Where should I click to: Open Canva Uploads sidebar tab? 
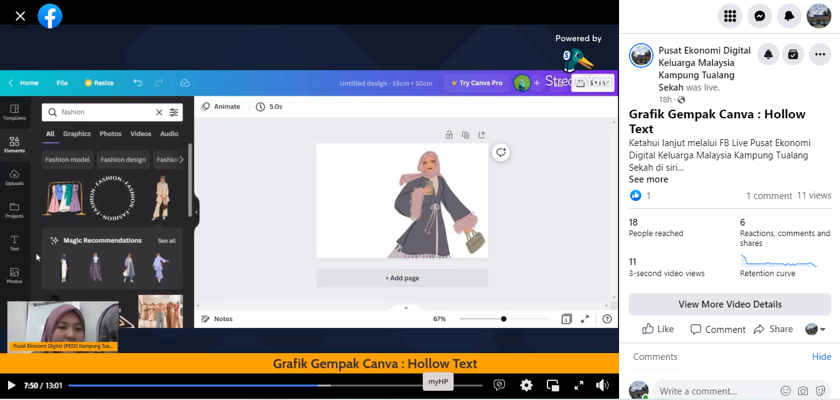[x=14, y=178]
